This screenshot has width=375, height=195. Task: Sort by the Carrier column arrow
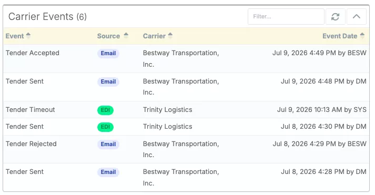[170, 36]
